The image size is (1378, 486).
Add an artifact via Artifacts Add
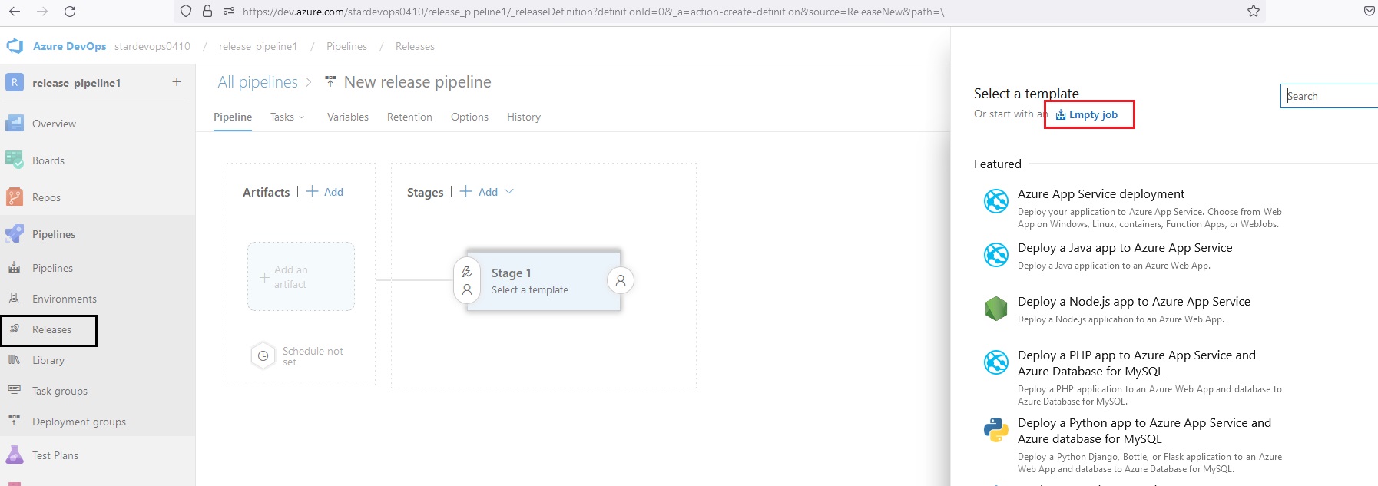click(x=325, y=192)
